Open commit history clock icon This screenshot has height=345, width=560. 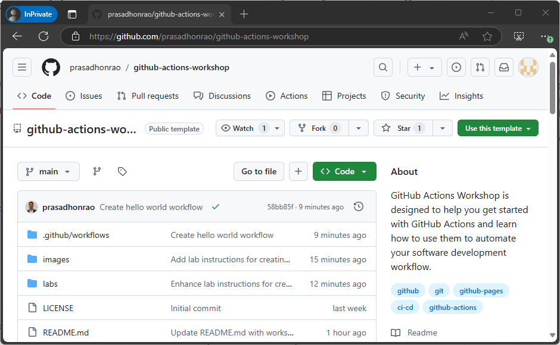[x=359, y=206]
